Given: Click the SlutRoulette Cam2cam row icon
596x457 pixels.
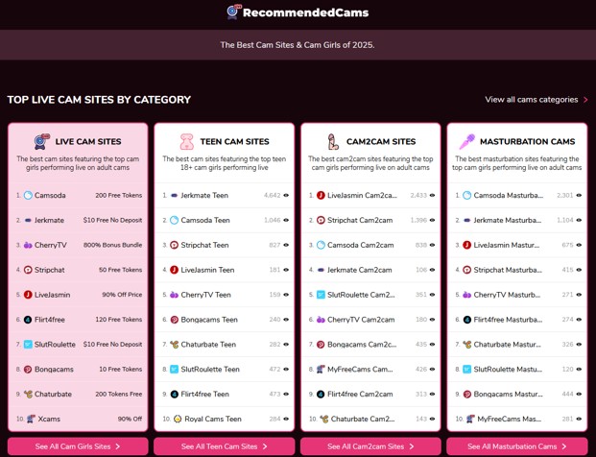Looking at the screenshot, I should tap(321, 295).
